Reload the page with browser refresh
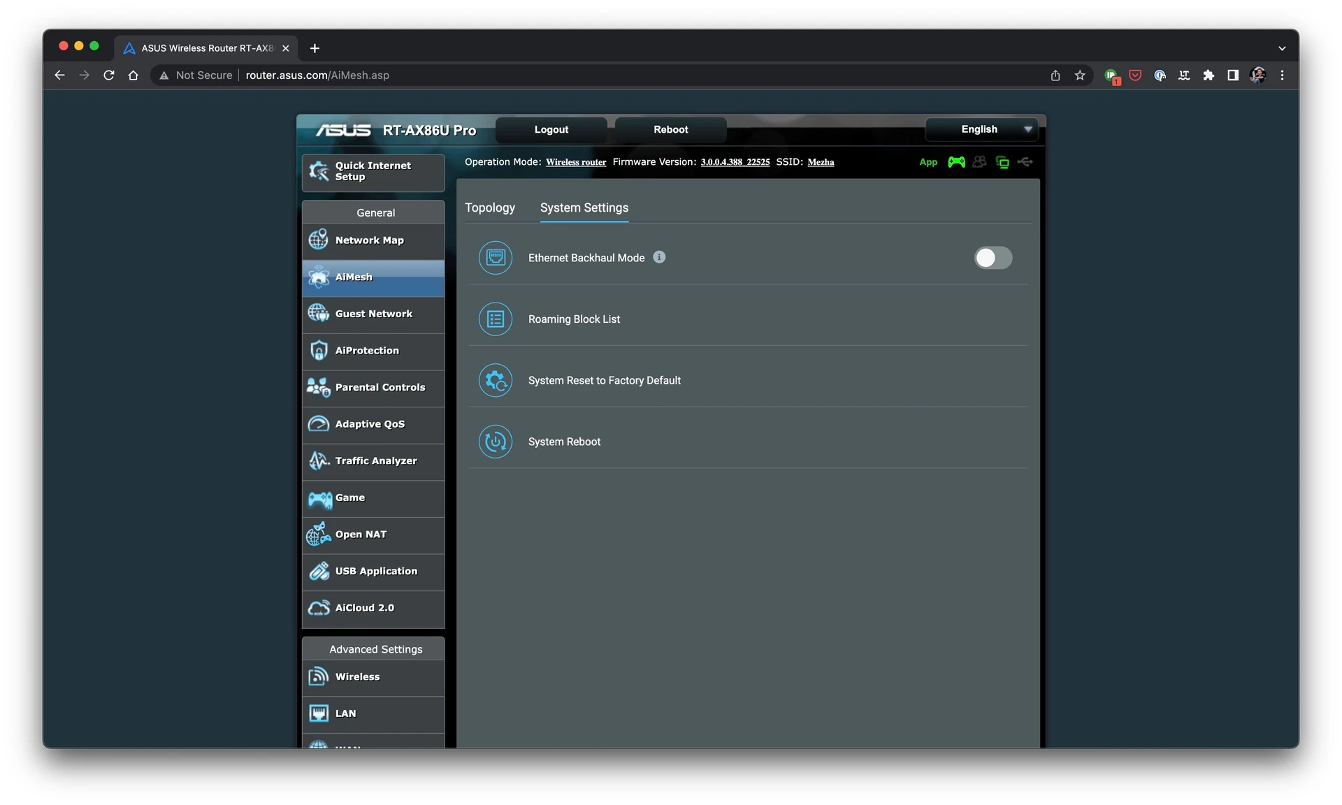Image resolution: width=1342 pixels, height=805 pixels. click(x=108, y=75)
